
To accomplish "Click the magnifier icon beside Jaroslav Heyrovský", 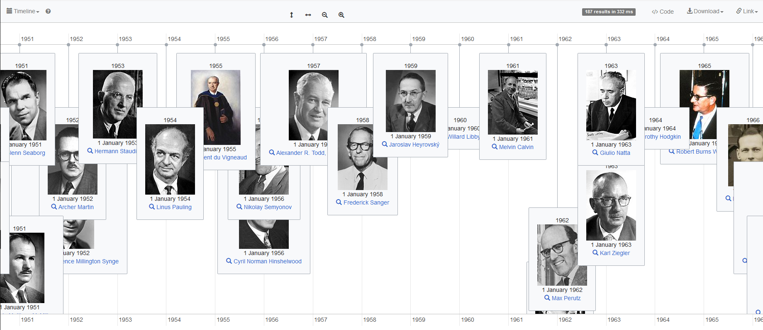I will pyautogui.click(x=385, y=144).
